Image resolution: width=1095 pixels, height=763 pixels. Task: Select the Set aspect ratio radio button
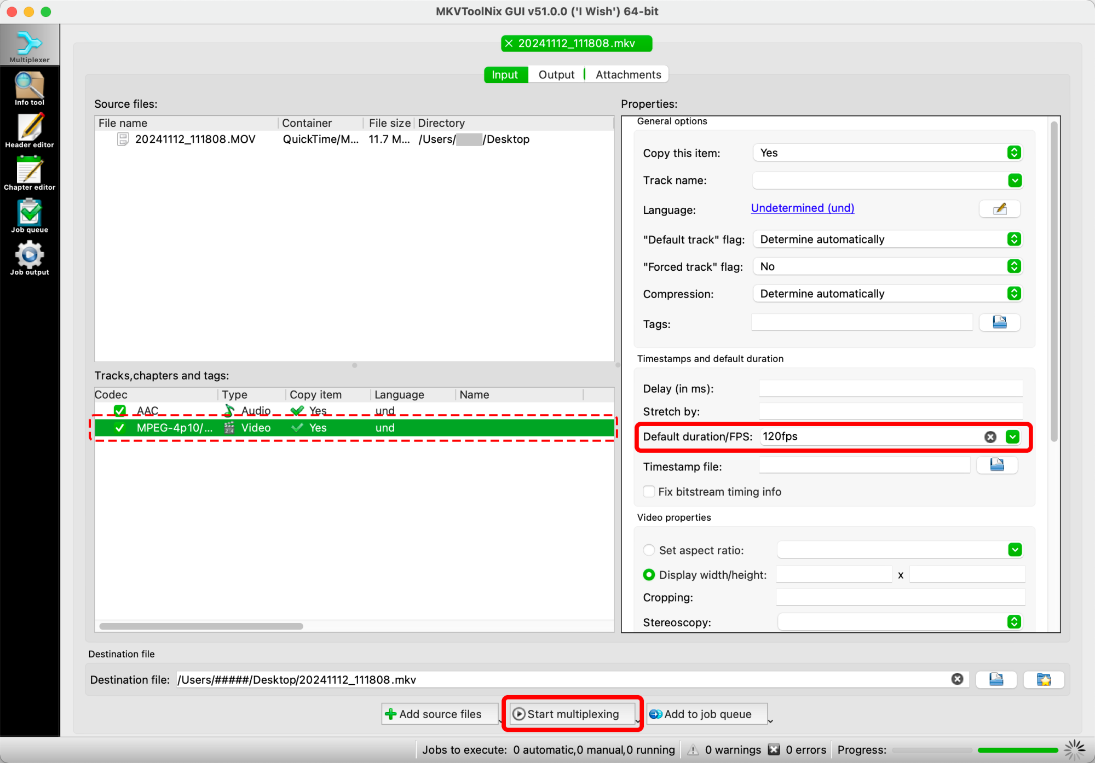tap(649, 550)
